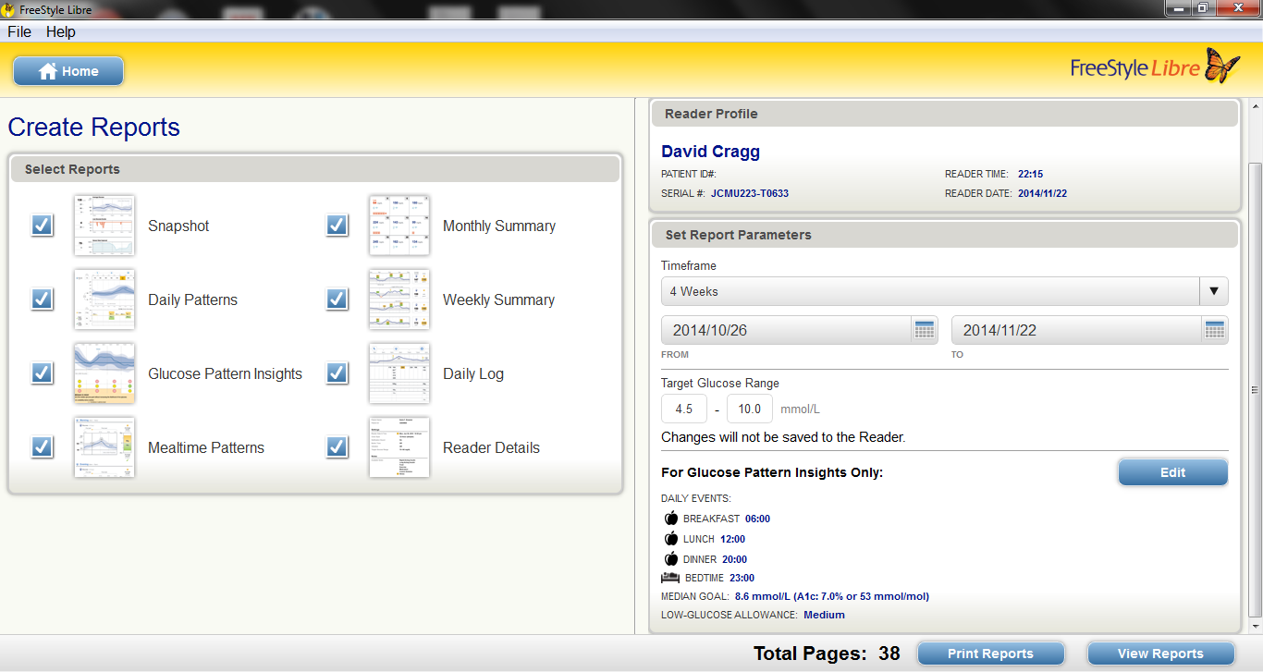The width and height of the screenshot is (1263, 672).
Task: Expand the Timeframe dropdown arrow
Action: tap(1214, 291)
